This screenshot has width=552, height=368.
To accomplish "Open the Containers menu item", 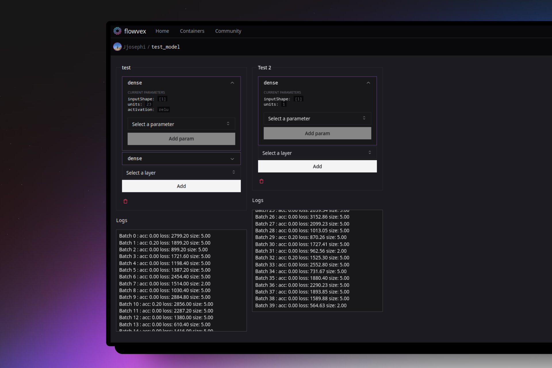I will pos(192,31).
